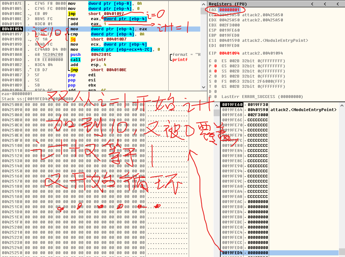Toggle the zero flag Z value
The height and width of the screenshot is (257, 345).
pos(215,76)
